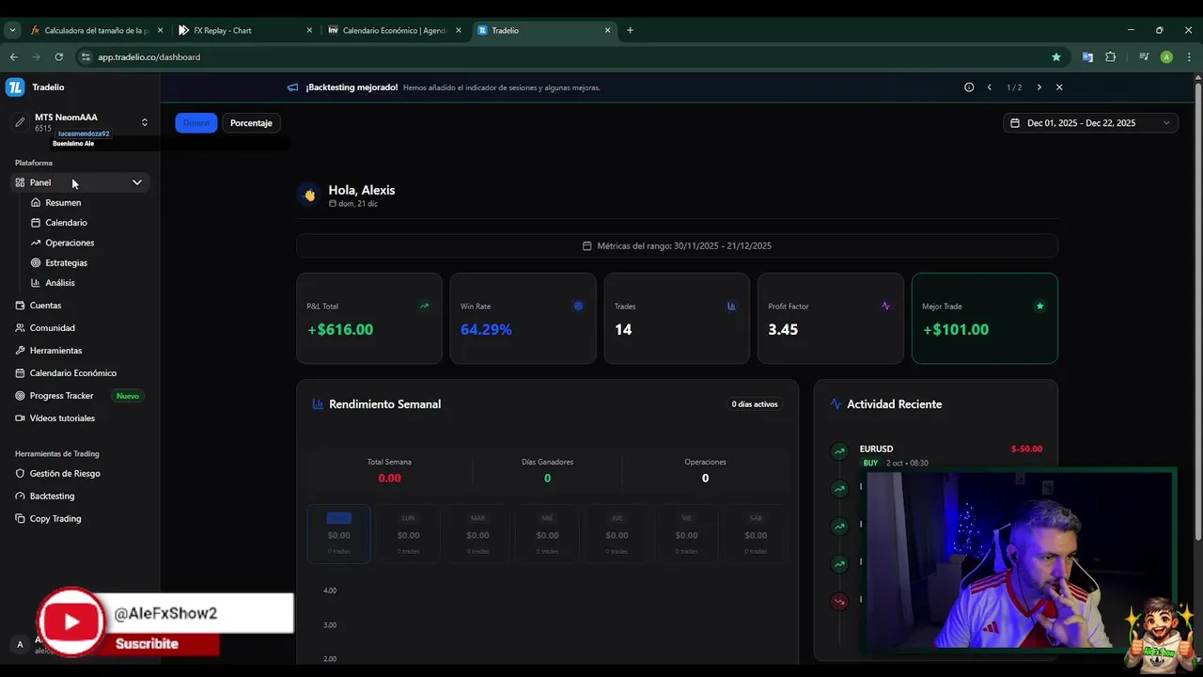Click Métricas del rango 30/11/2025 - 21/12/2025 bar
The image size is (1203, 677).
pyautogui.click(x=677, y=246)
